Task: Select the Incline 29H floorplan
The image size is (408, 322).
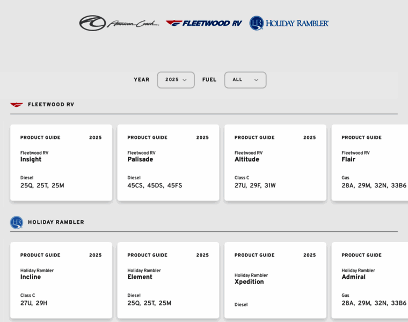Action: click(41, 303)
